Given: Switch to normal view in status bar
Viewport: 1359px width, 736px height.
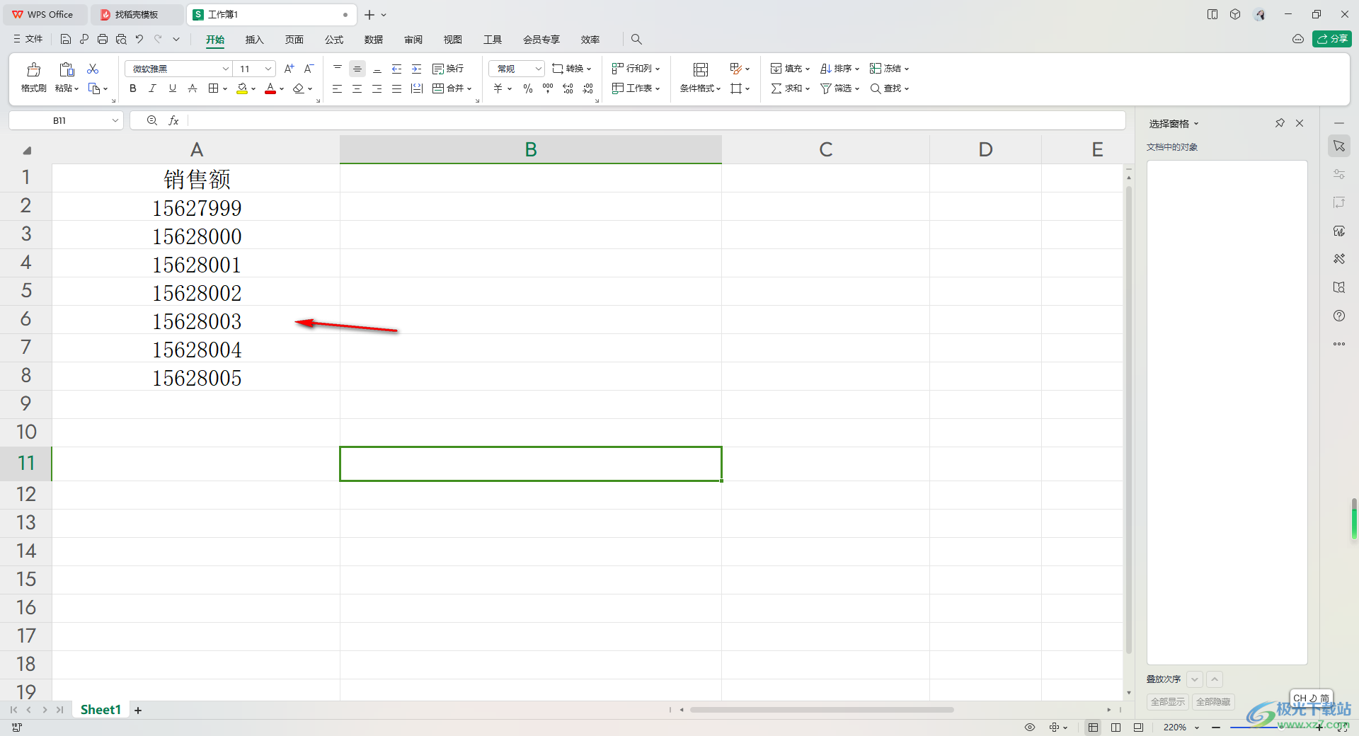Looking at the screenshot, I should point(1094,728).
